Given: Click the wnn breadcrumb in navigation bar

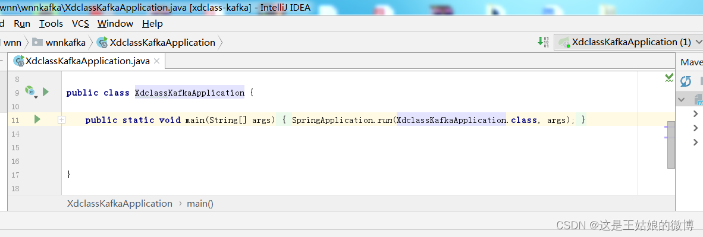Looking at the screenshot, I should point(12,43).
